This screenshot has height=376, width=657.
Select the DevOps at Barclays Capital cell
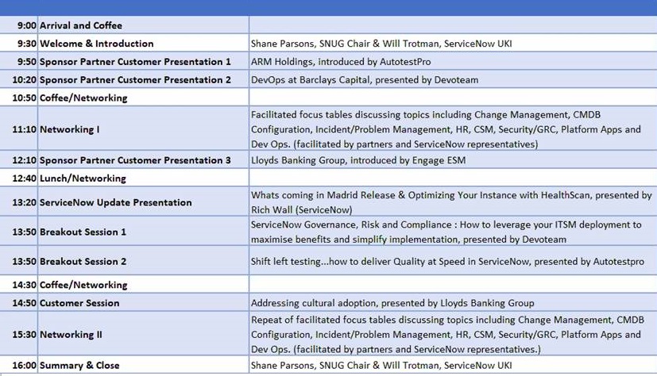tap(453, 79)
